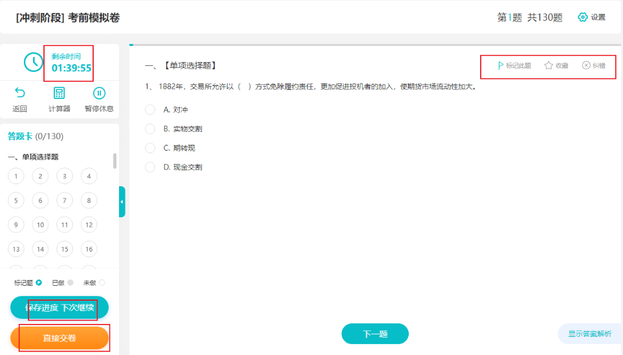Select option C 期转现
This screenshot has width=623, height=355.
point(150,148)
